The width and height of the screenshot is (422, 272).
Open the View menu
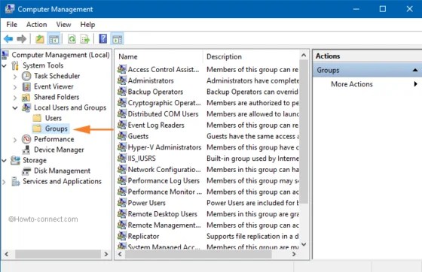click(x=63, y=25)
